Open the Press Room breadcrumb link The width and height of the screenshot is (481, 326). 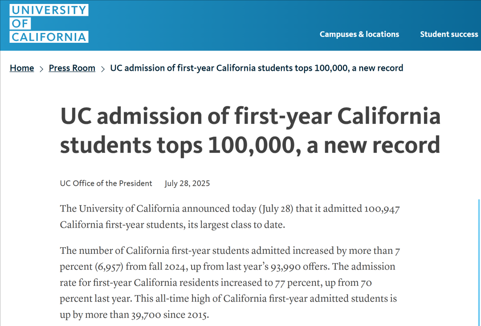coord(72,68)
